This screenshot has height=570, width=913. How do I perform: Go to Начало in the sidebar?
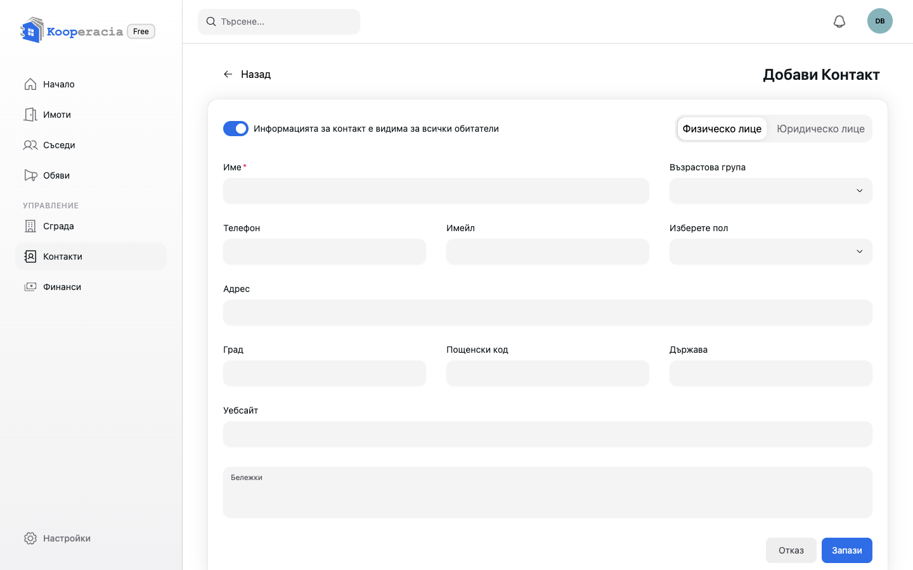click(x=91, y=84)
